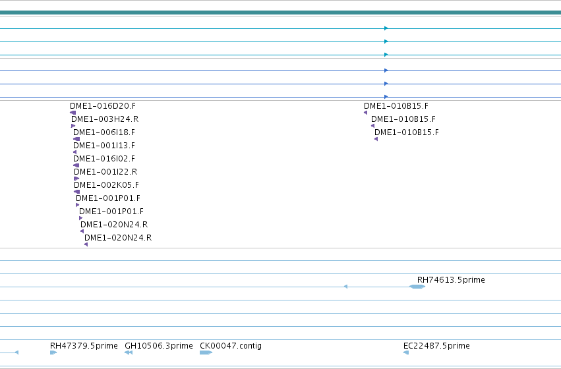Select the DME1-001I22.R feature label
The width and height of the screenshot is (561, 369).
105,172
